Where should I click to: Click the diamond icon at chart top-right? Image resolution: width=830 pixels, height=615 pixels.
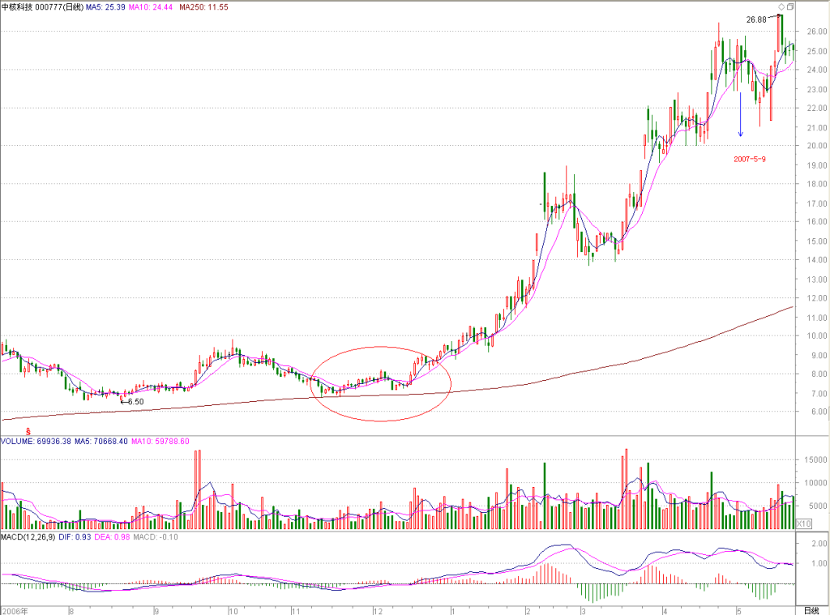pos(781,6)
